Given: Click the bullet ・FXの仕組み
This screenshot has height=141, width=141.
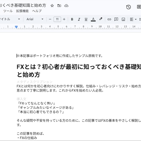Looking at the screenshot, I should (27, 138).
